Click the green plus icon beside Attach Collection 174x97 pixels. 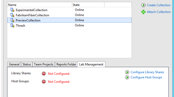pos(143,12)
